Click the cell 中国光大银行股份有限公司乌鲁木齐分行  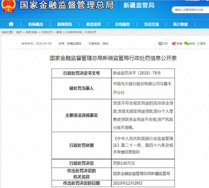(x=142, y=88)
